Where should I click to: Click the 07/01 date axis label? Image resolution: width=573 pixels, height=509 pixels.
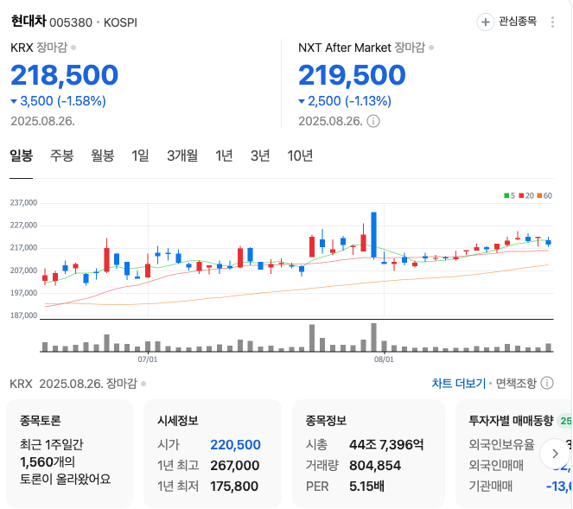coord(148,359)
